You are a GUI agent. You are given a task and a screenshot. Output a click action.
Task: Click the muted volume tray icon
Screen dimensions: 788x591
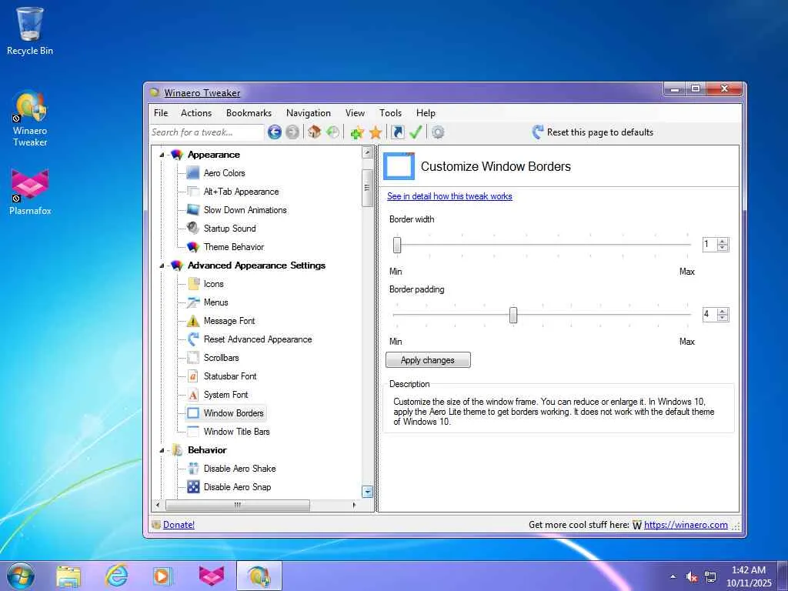(692, 577)
